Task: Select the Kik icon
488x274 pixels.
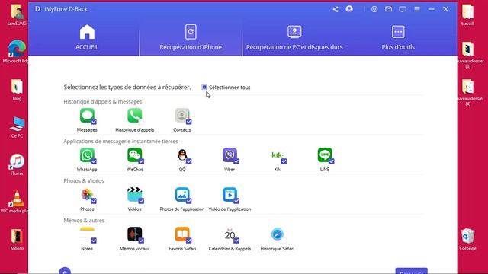Action: 278,155
